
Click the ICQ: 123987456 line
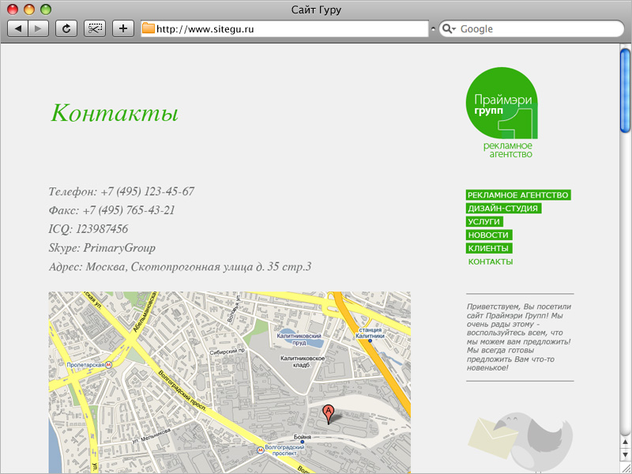coord(88,229)
